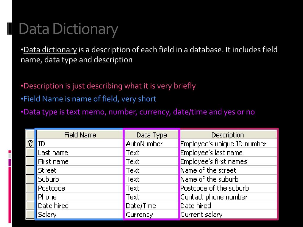Image resolution: width=303 pixels, height=227 pixels.
Task: Click the 'Date hired' description cell
Action: point(228,206)
